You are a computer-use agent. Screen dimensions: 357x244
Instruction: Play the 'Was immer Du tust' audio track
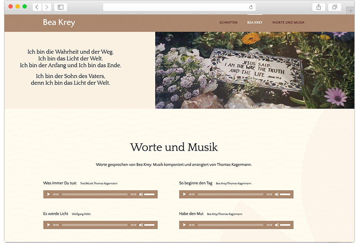pos(49,194)
